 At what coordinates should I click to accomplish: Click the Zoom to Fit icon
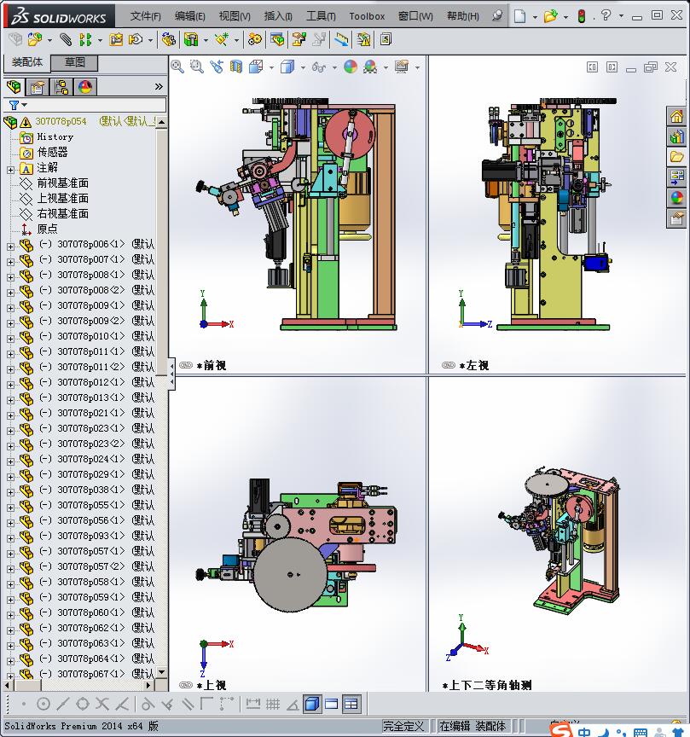(x=177, y=67)
